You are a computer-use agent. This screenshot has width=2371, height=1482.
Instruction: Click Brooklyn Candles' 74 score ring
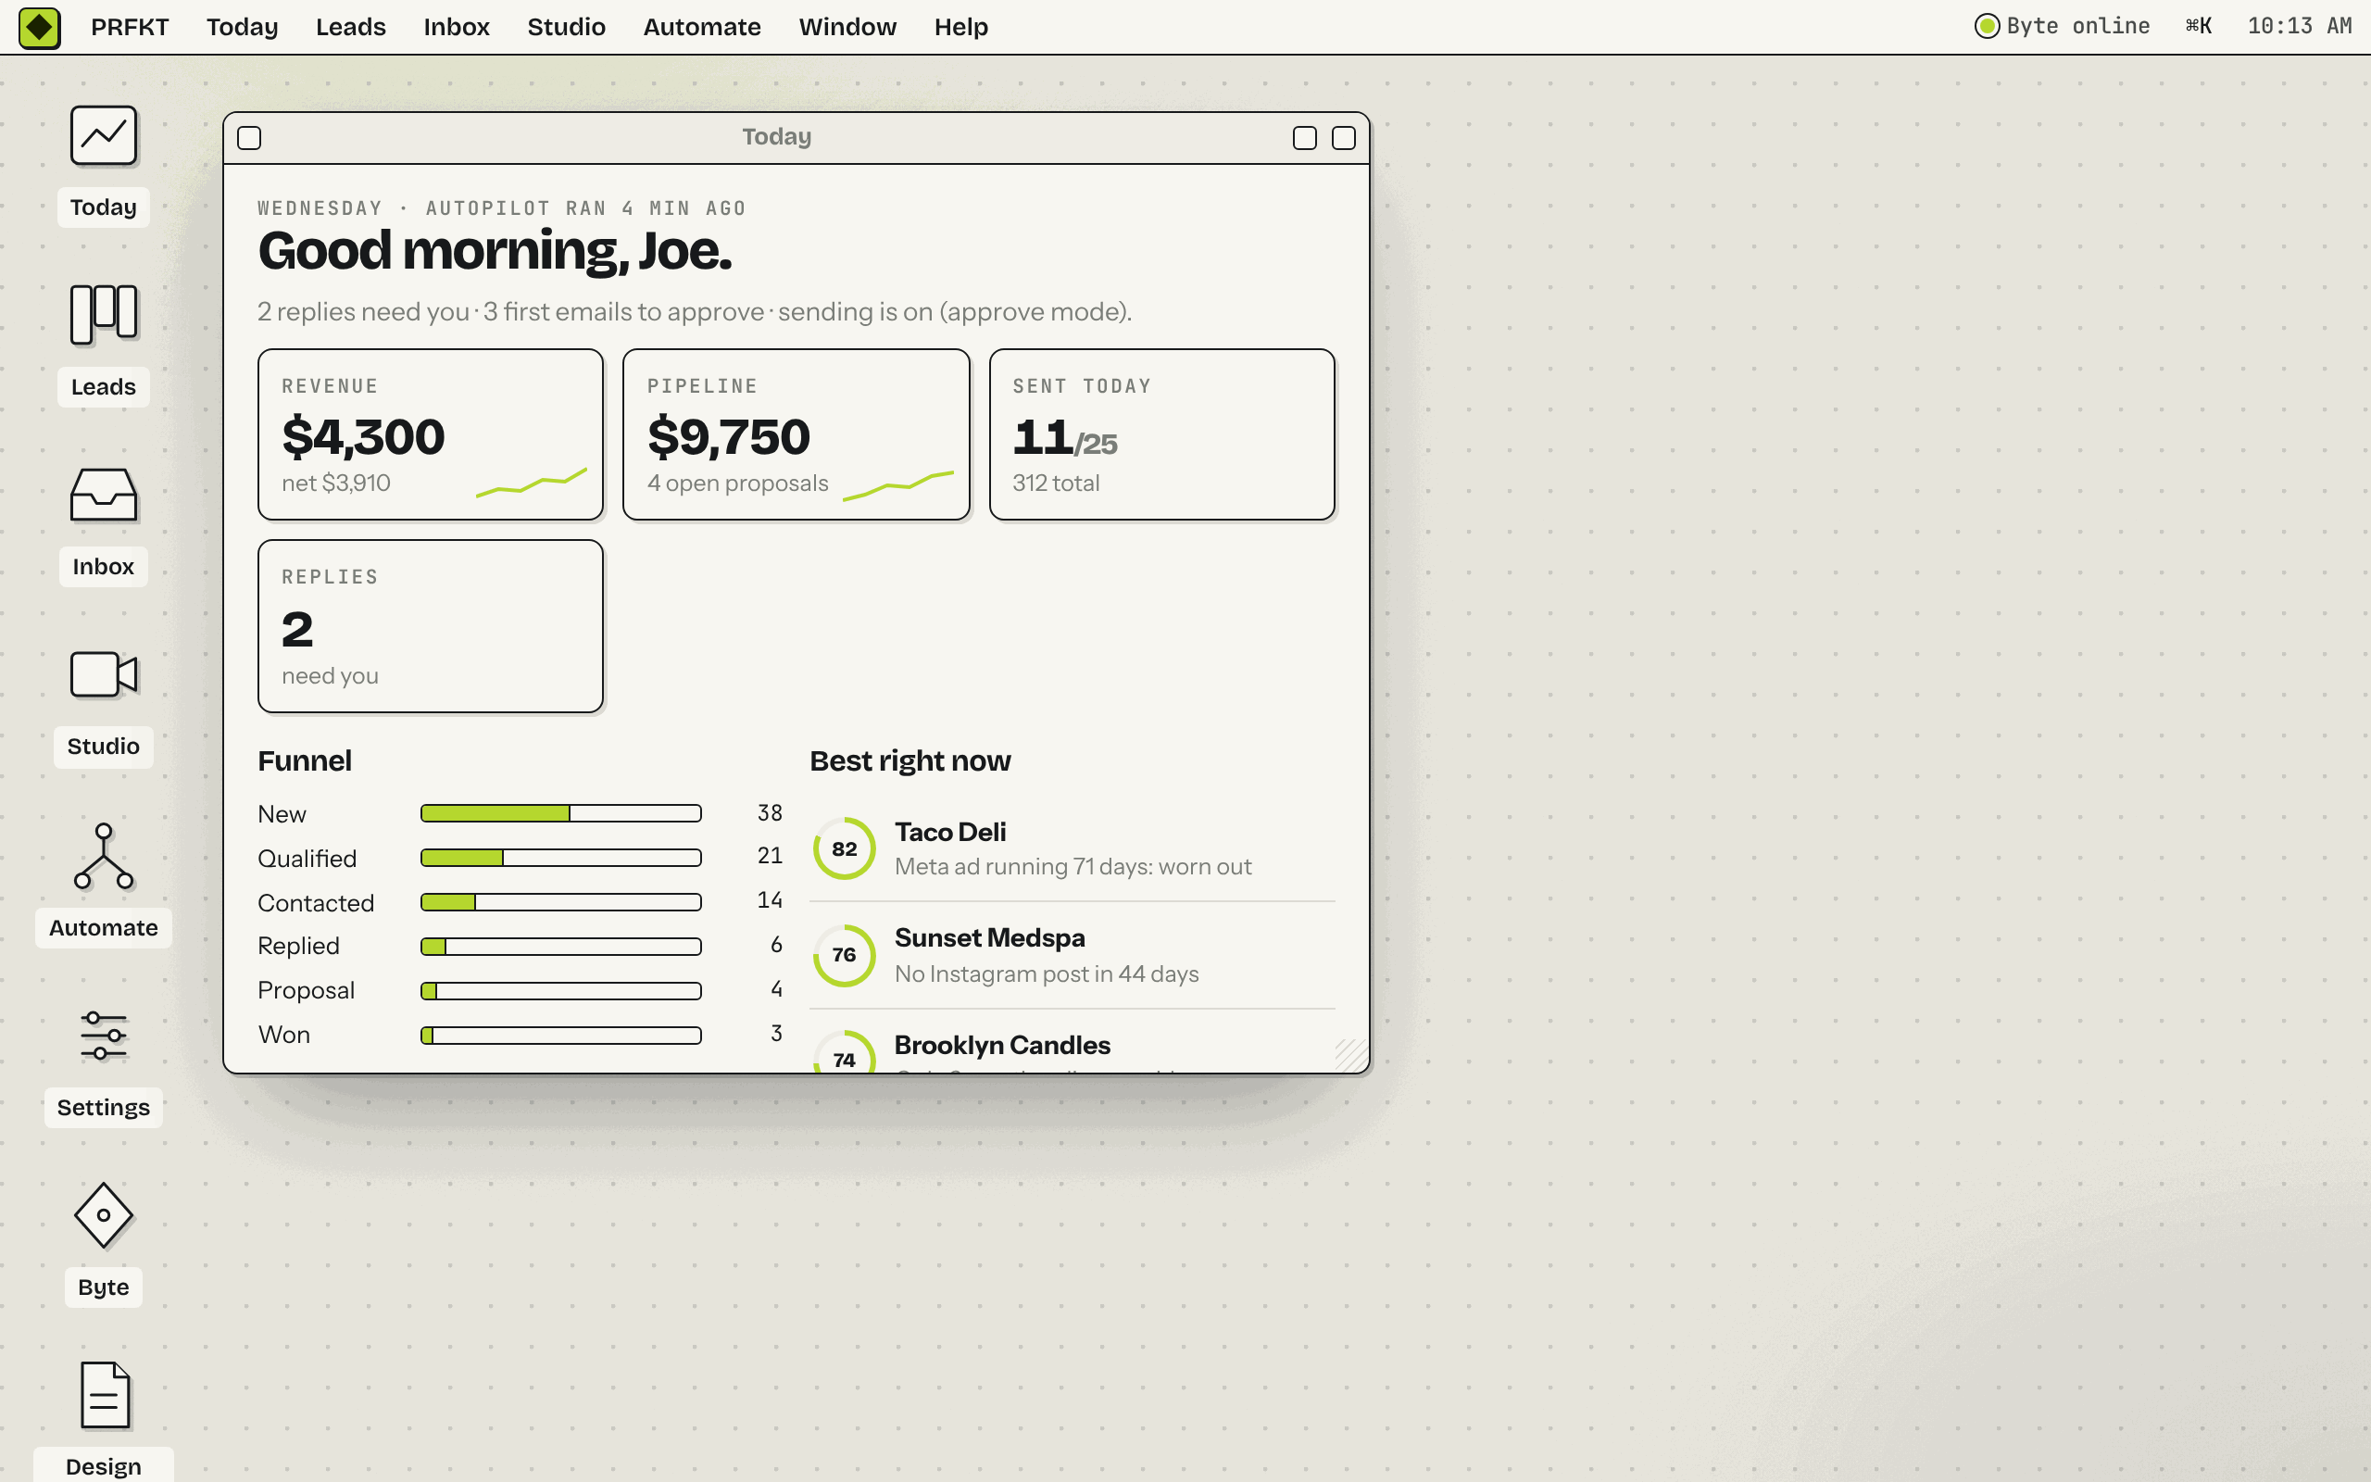tap(844, 1051)
